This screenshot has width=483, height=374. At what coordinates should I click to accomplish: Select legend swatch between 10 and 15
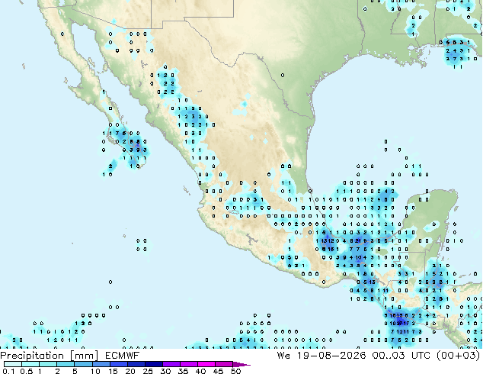[x=101, y=364]
